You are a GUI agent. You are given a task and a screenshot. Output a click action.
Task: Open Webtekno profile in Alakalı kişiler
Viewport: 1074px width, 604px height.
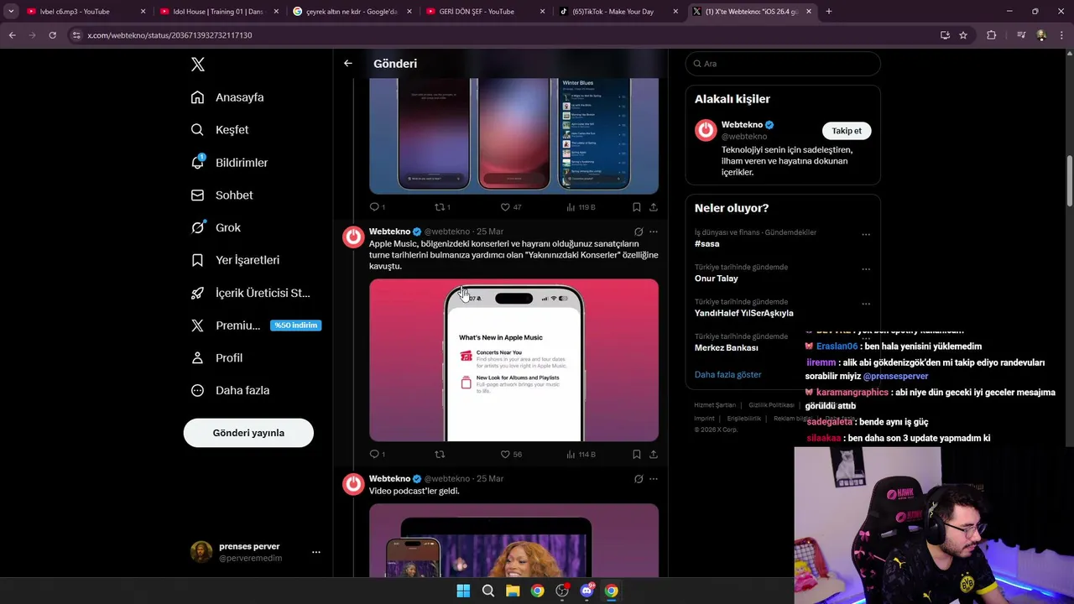(x=743, y=125)
